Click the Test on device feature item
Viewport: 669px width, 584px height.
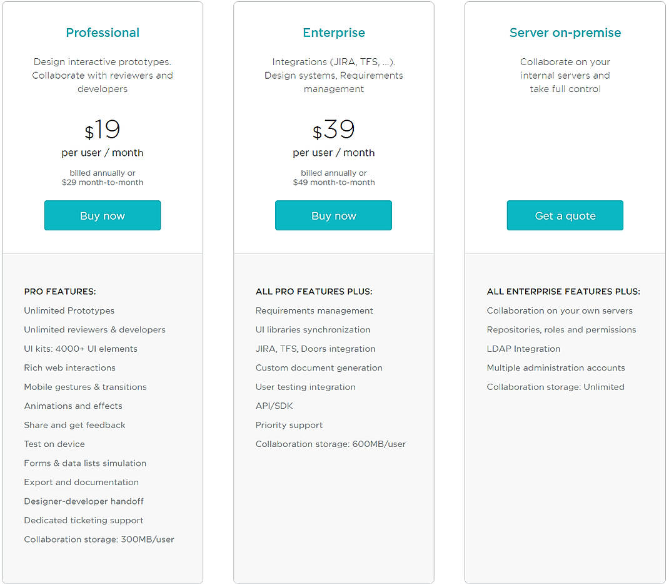(54, 444)
